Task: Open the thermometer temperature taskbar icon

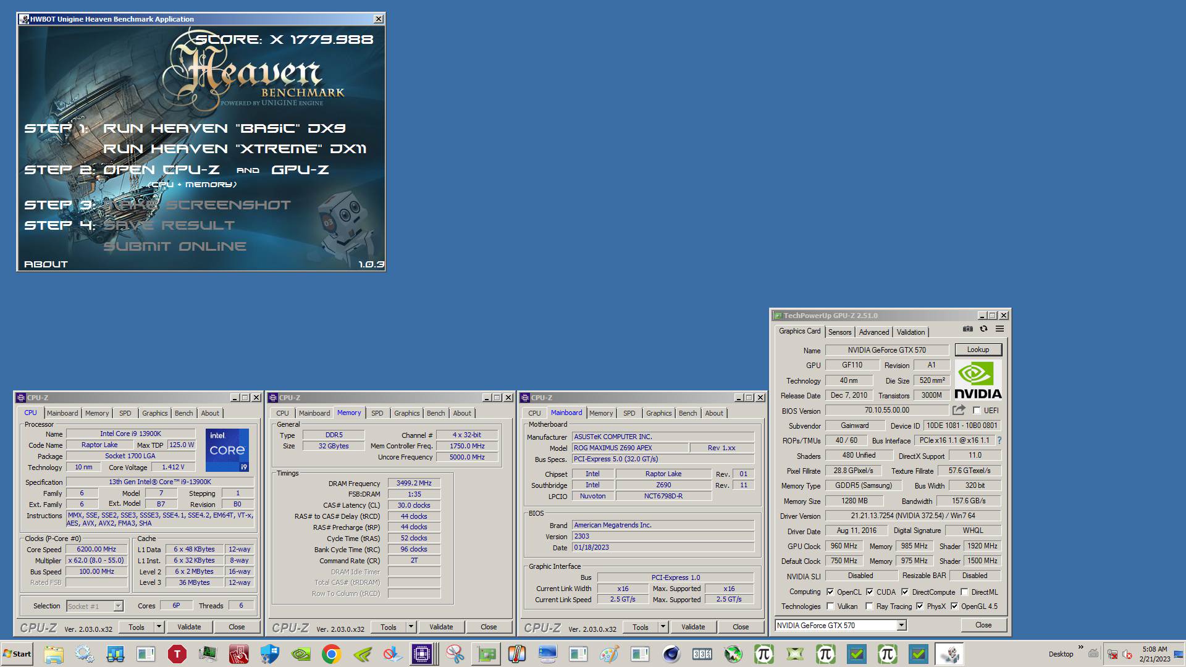Action: [x=516, y=654]
